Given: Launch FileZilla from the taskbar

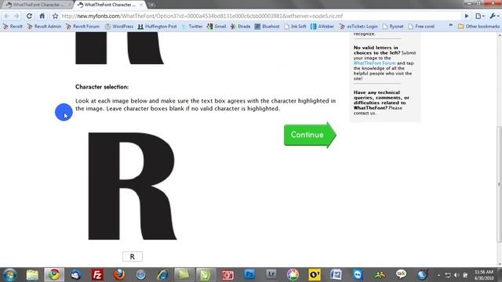Looking at the screenshot, I should tap(97, 275).
